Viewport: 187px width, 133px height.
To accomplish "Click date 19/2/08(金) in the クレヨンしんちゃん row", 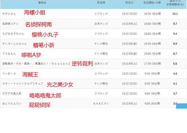I will (x=129, y=44).
